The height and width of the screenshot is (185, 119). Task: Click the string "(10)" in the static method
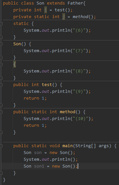click(x=81, y=119)
